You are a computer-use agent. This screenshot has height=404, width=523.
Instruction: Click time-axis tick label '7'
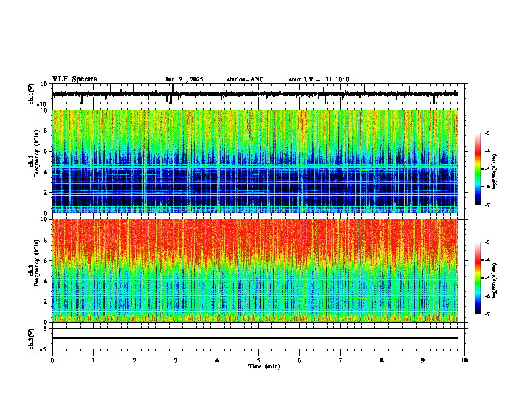[341, 360]
